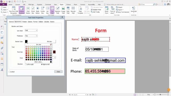Run Form Field Recognition
Image resolution: width=171 pixels, height=96 pixels.
(14, 10)
